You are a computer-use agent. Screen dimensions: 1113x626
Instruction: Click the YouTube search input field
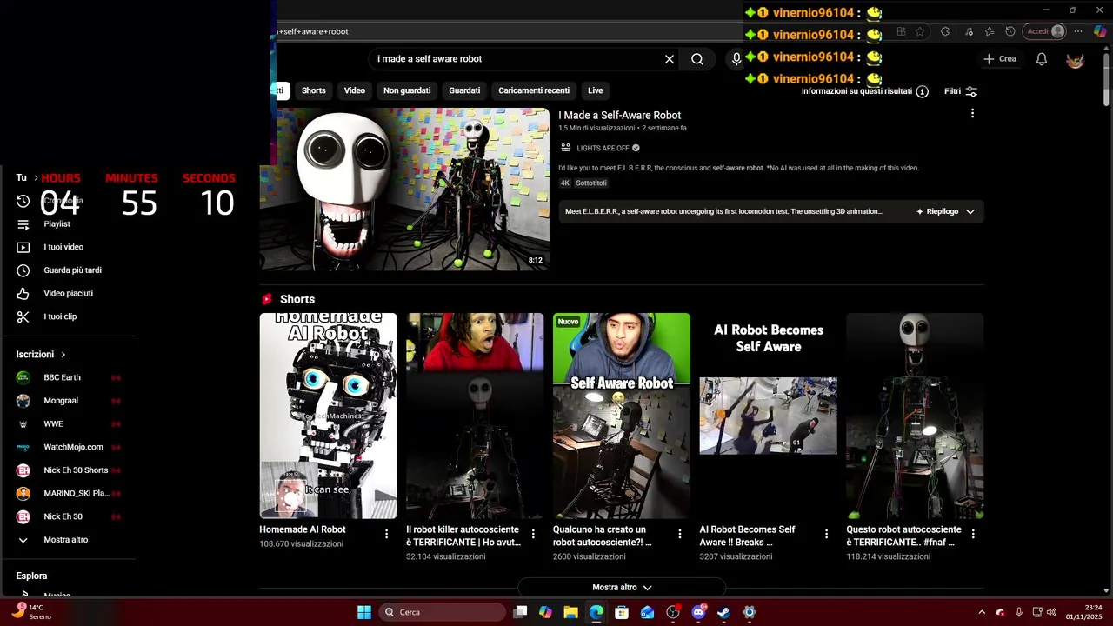coord(517,59)
